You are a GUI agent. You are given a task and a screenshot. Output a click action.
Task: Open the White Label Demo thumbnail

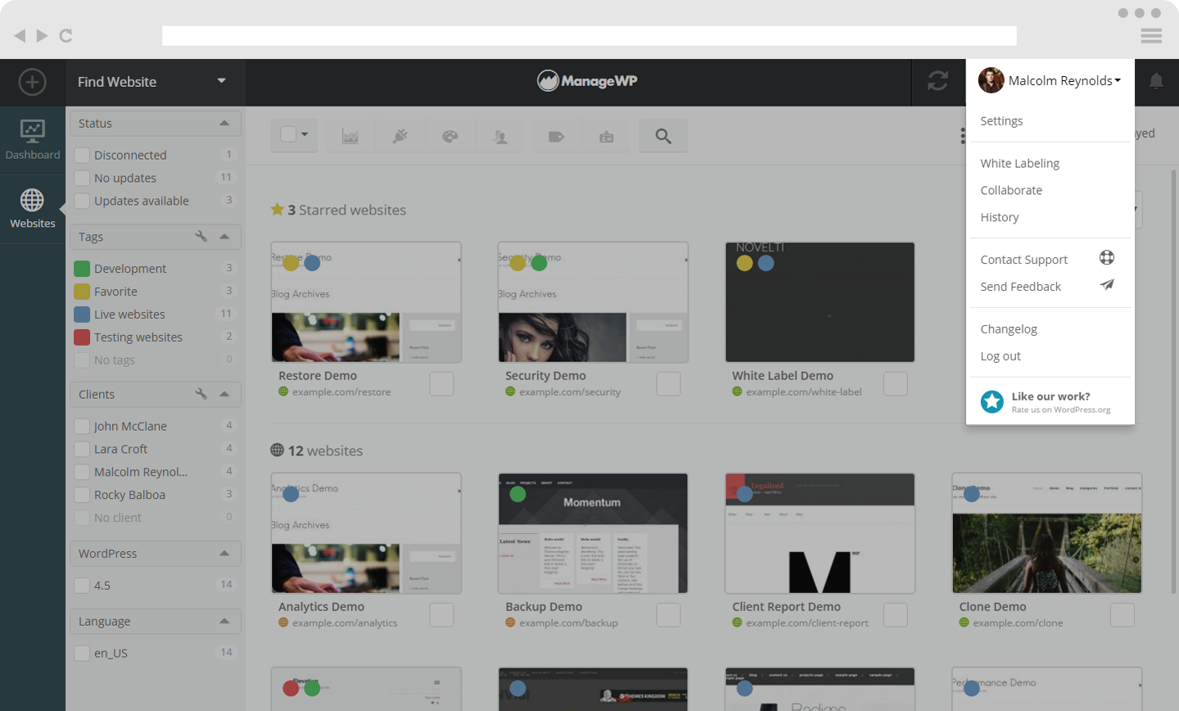click(820, 301)
